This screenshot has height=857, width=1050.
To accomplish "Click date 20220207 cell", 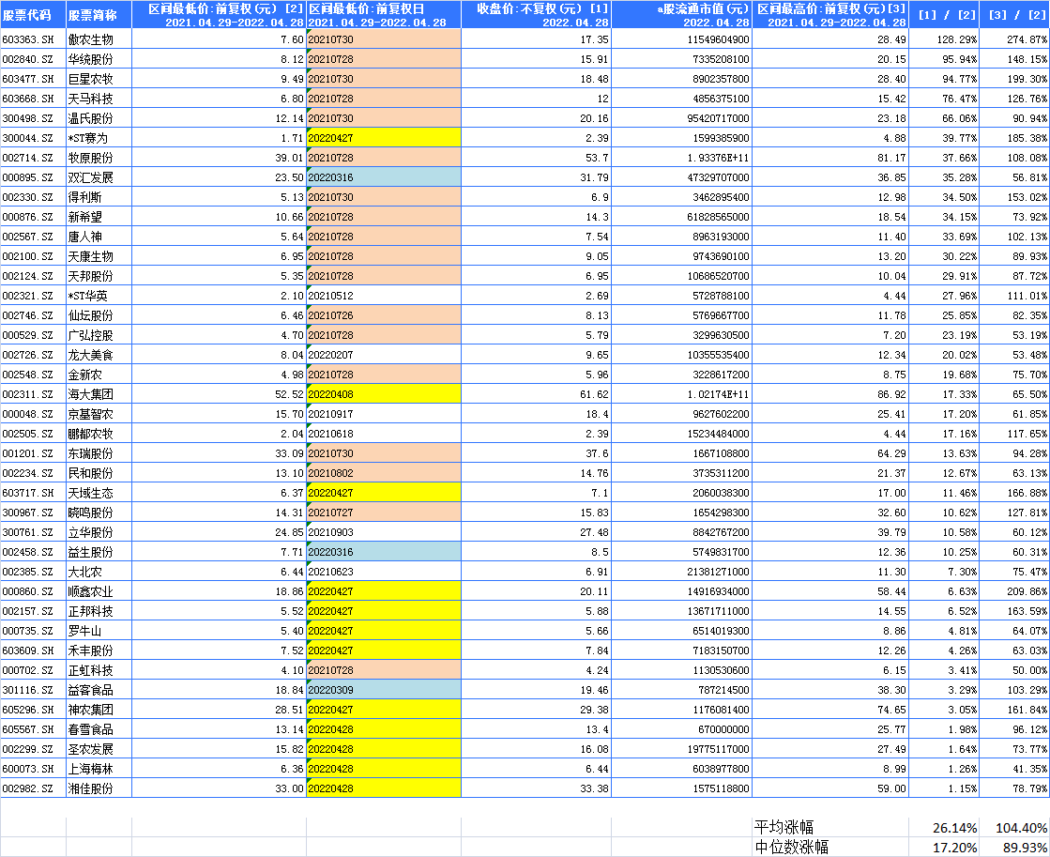I will click(384, 355).
